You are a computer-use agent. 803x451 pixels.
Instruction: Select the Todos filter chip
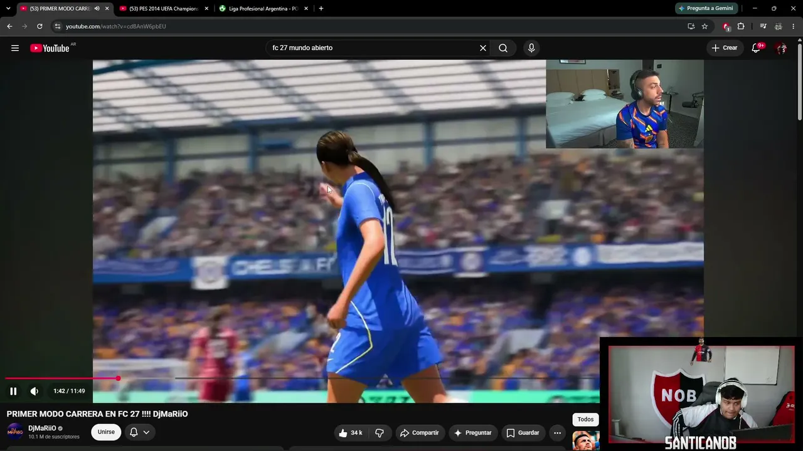585,420
